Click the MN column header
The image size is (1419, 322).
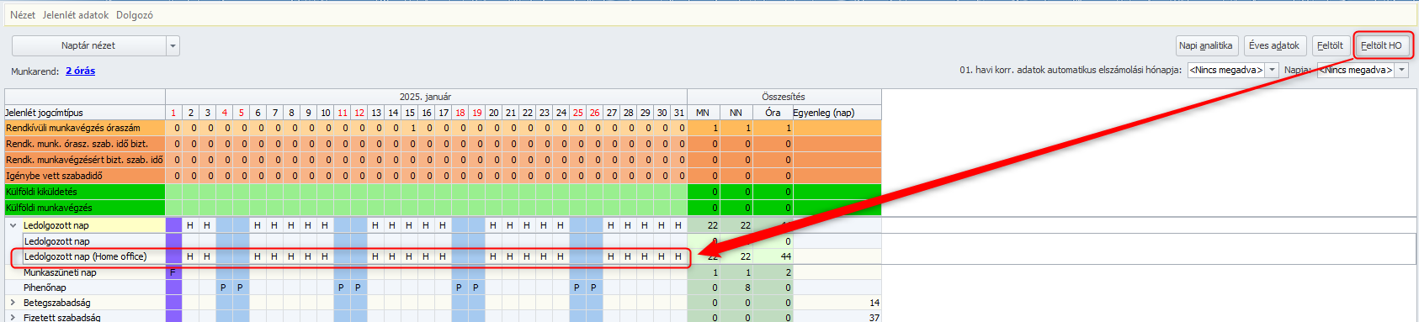click(703, 113)
